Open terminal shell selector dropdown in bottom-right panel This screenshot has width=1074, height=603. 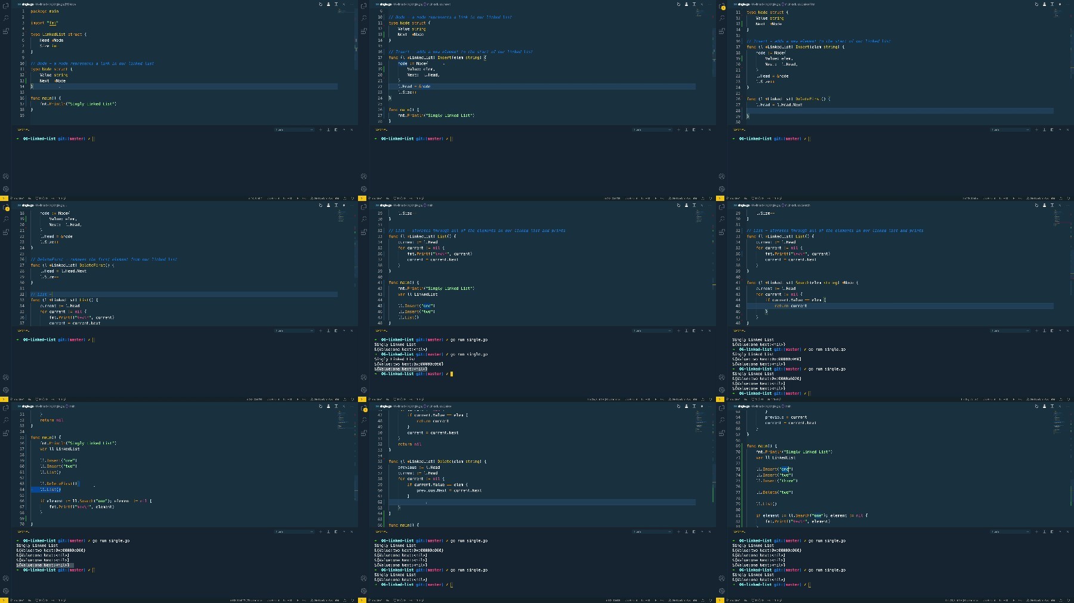1010,531
